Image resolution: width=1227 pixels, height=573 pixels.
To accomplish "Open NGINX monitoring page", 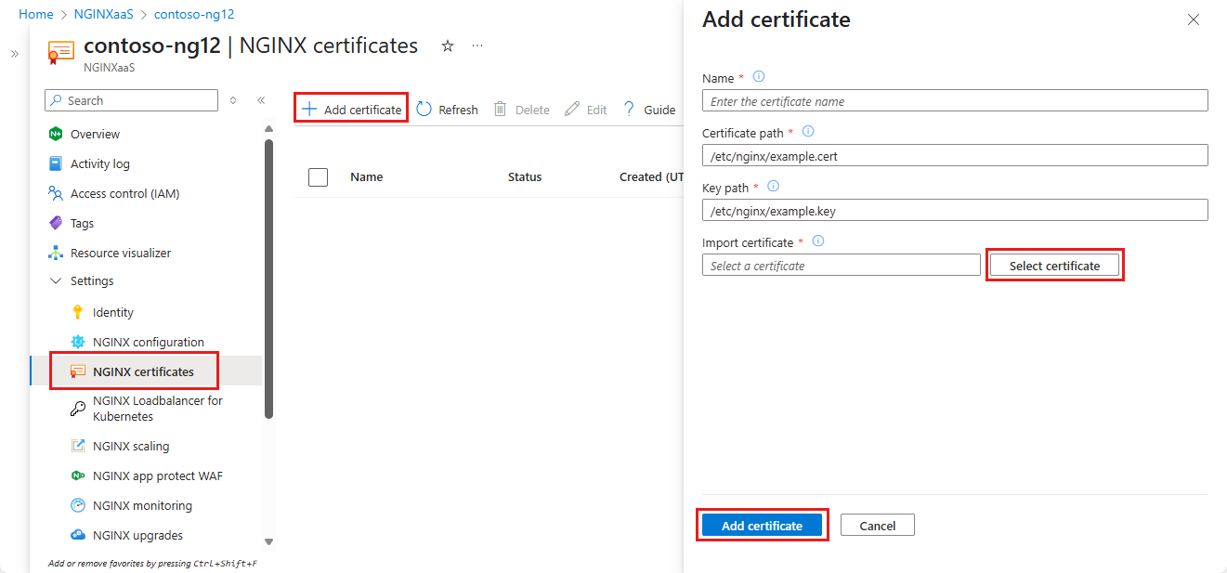I will pos(142,505).
